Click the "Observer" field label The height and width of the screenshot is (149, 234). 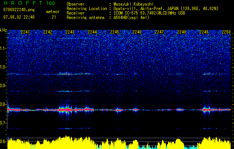click(x=76, y=4)
